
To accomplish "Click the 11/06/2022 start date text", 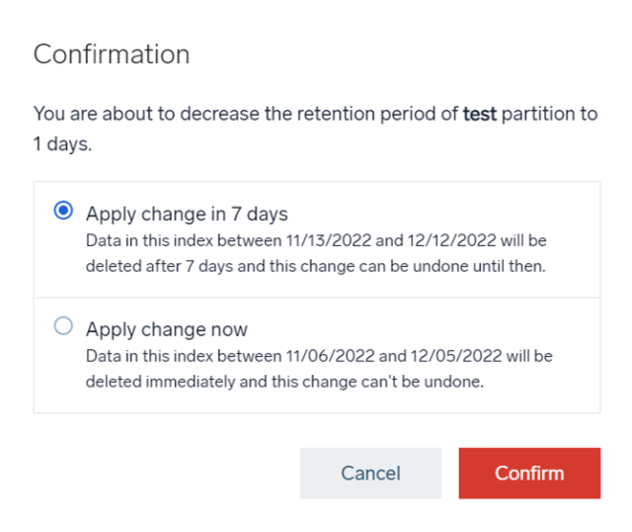I will (330, 356).
